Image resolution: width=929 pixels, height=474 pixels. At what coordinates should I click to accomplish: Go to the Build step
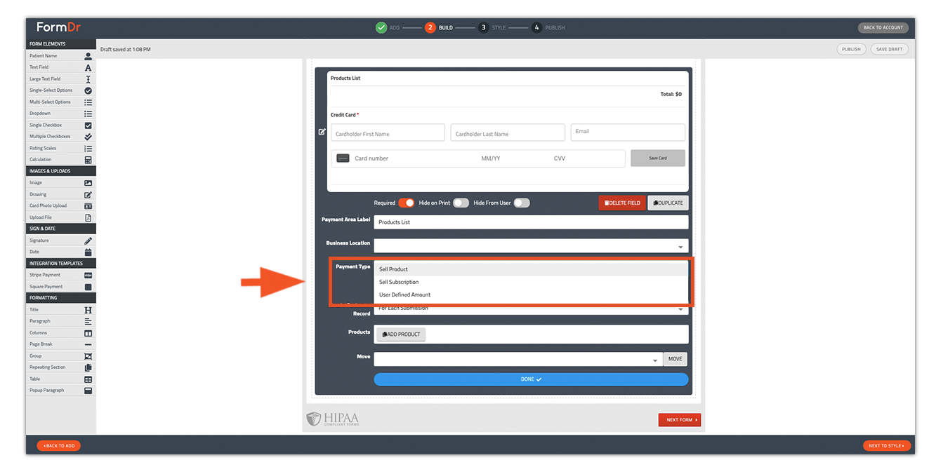point(439,28)
